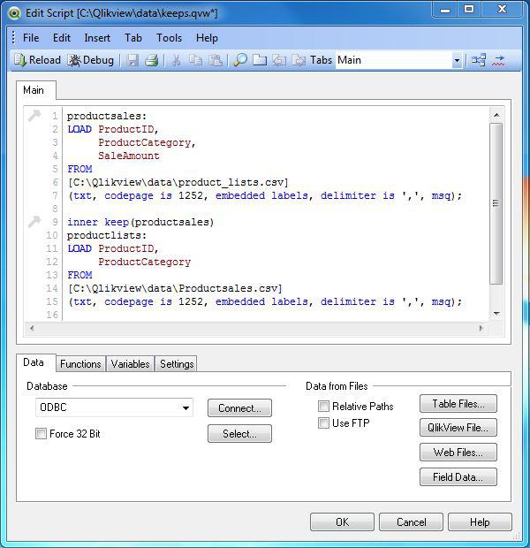This screenshot has width=530, height=548.
Task: Click the Select... button
Action: click(x=239, y=434)
